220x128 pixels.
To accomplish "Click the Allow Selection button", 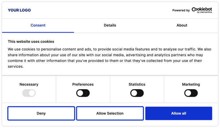I will coord(110,113).
